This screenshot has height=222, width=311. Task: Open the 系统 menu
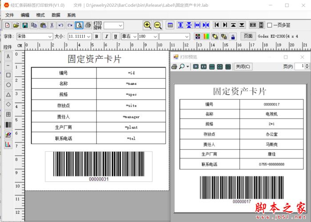71,15
